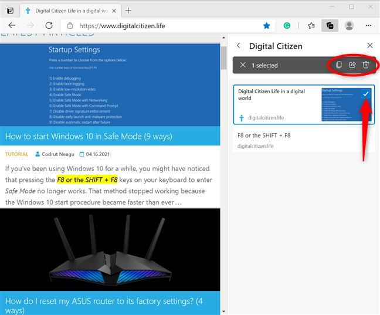The width and height of the screenshot is (380, 315).
Task: Uncheck the Digital Citizen card checkbox
Action: pyautogui.click(x=366, y=94)
